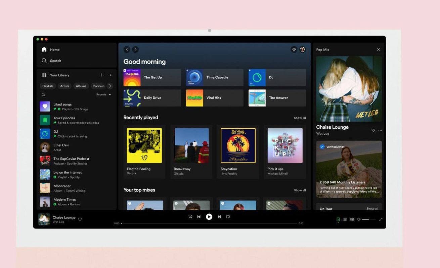440x268 pixels.
Task: Open the Moonracer album in the library
Action: click(77, 188)
